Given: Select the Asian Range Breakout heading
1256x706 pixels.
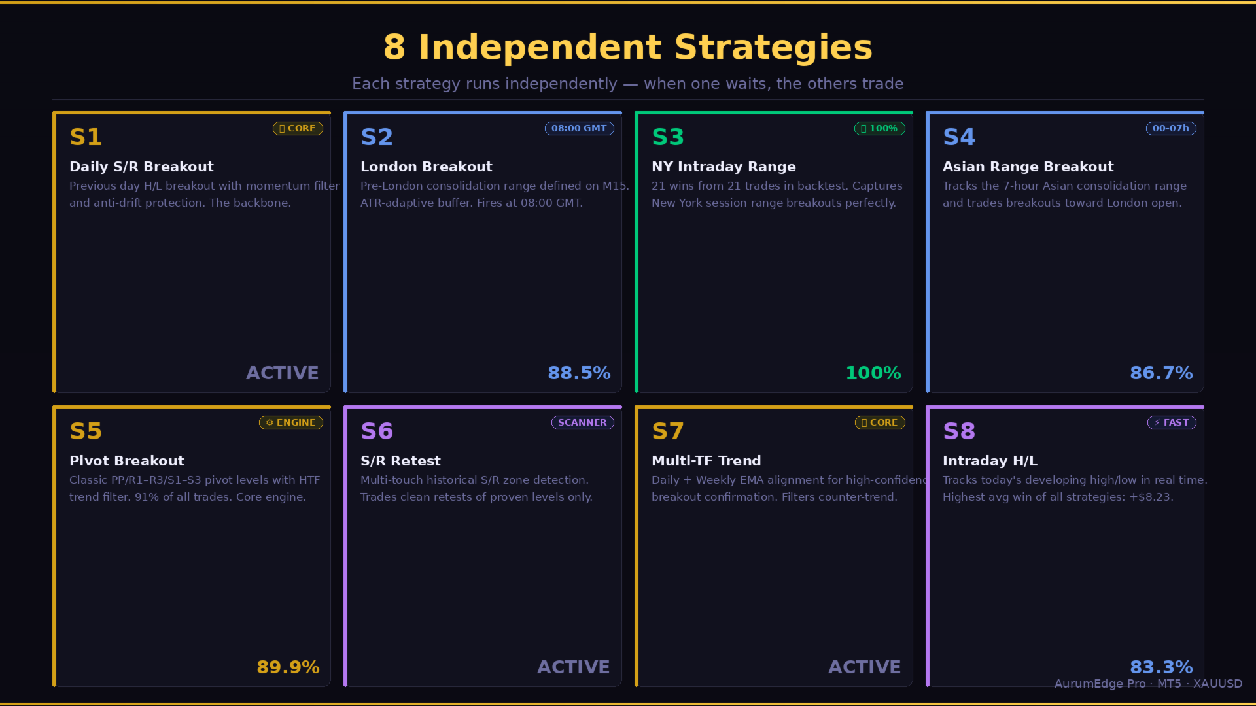Looking at the screenshot, I should pyautogui.click(x=1028, y=167).
